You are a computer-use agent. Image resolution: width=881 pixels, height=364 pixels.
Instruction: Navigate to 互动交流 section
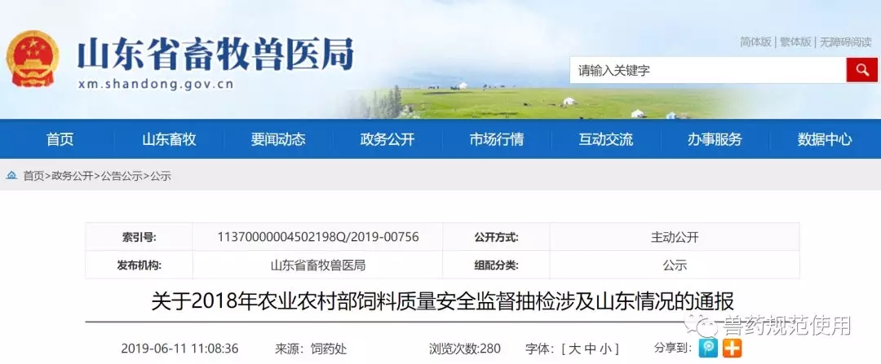pos(605,139)
